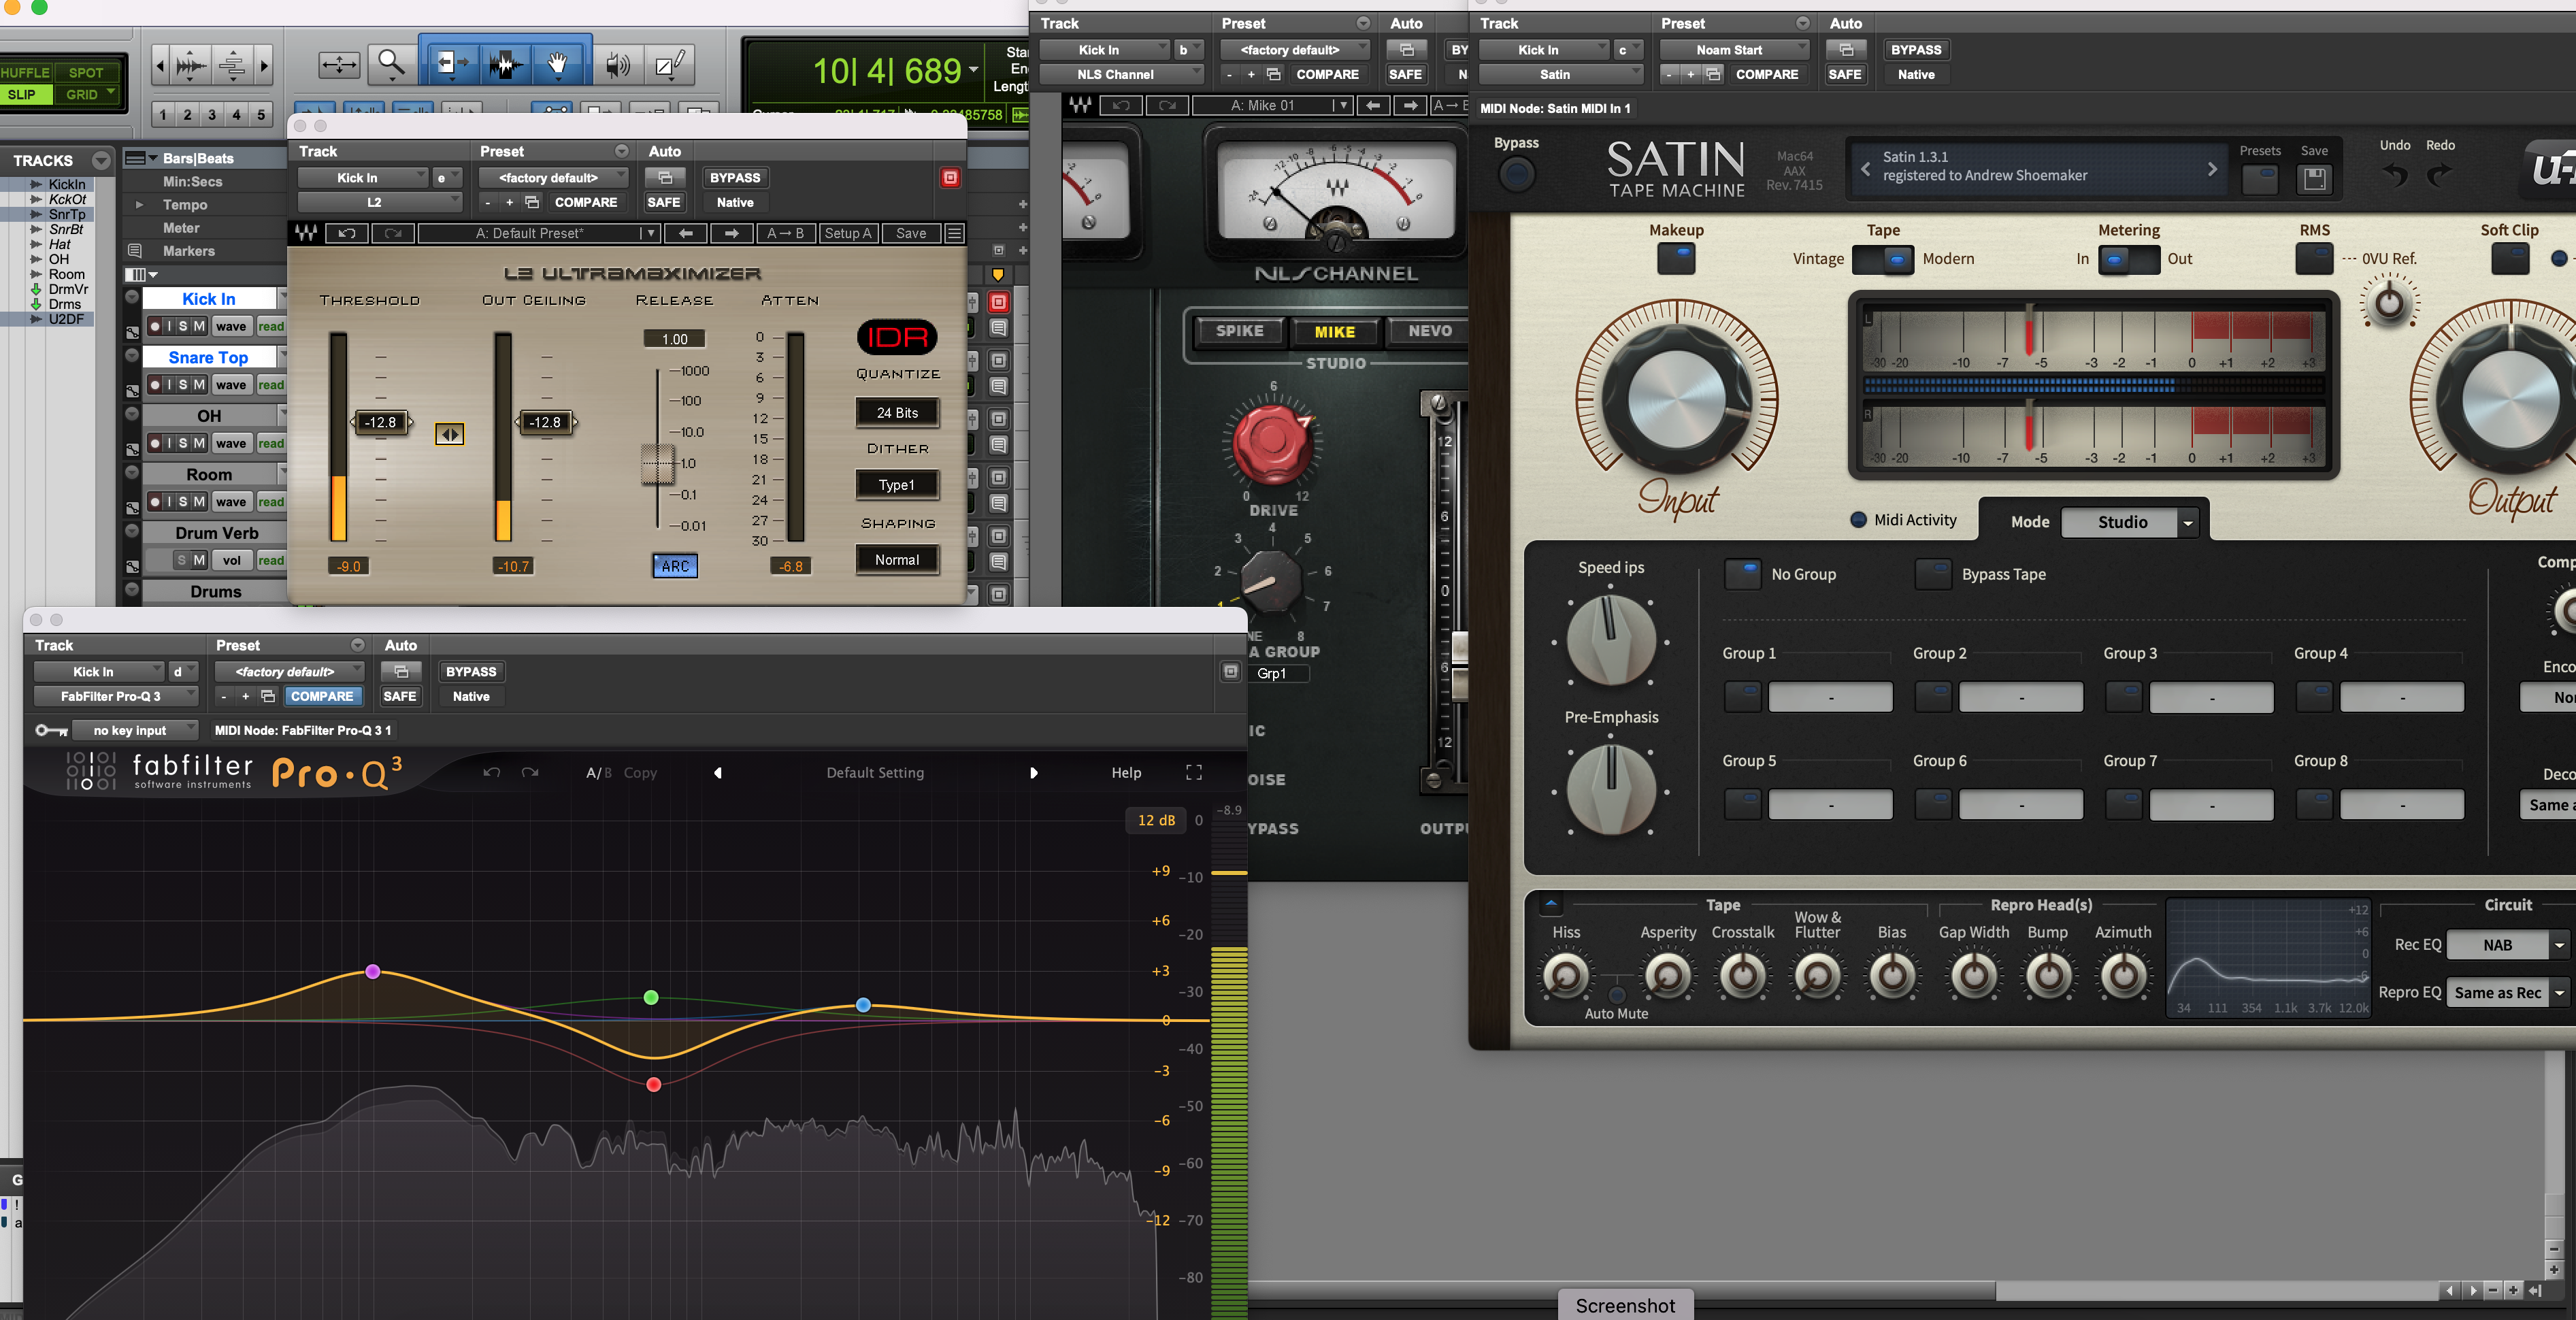This screenshot has height=1320, width=2576.
Task: Toggle the Satin Bypass round button
Action: pyautogui.click(x=1516, y=175)
